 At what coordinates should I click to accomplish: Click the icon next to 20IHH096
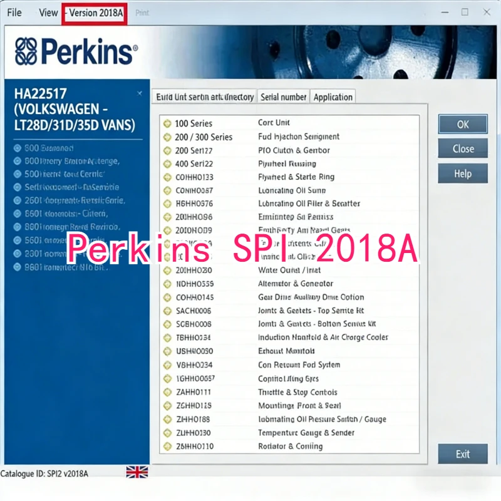pyautogui.click(x=167, y=217)
